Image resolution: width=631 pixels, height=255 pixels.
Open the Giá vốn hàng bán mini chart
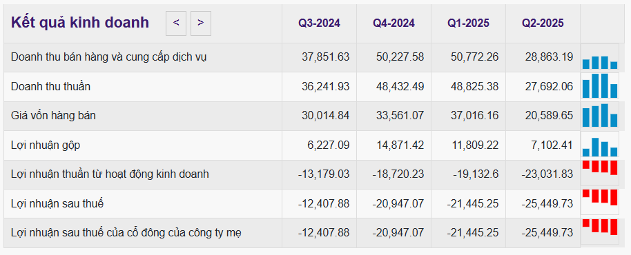600,115
